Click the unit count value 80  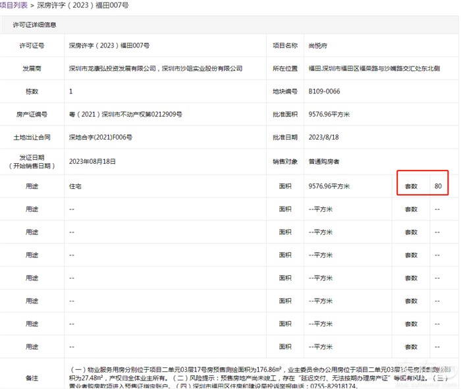coord(438,186)
